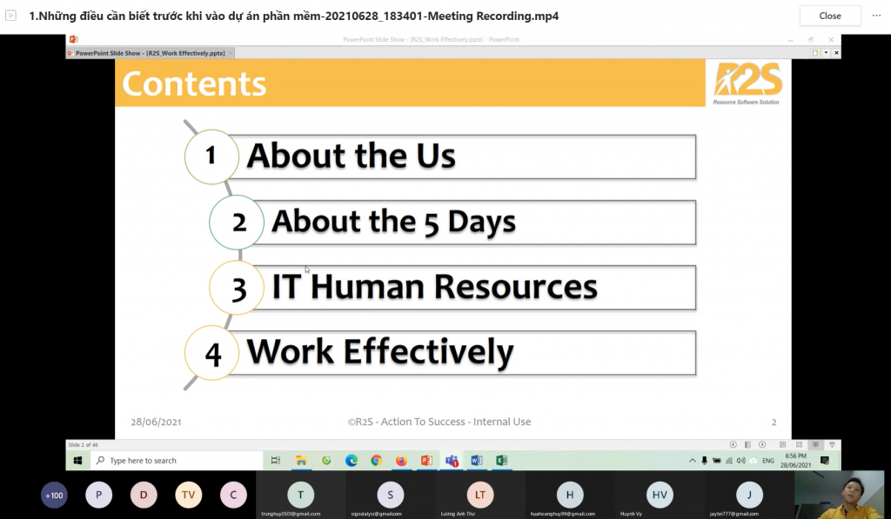Open the Lương Anh Thư participant tile
This screenshot has width=891, height=519.
click(479, 496)
